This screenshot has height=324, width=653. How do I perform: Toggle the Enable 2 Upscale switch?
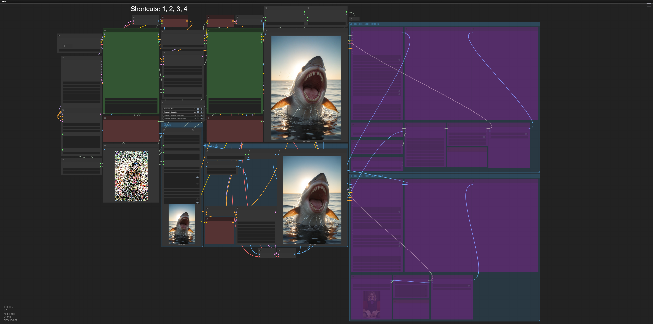click(198, 112)
